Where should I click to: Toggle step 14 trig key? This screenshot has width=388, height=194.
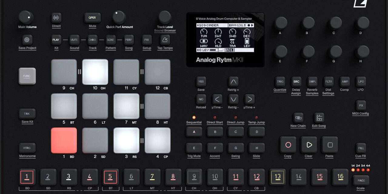point(299,177)
